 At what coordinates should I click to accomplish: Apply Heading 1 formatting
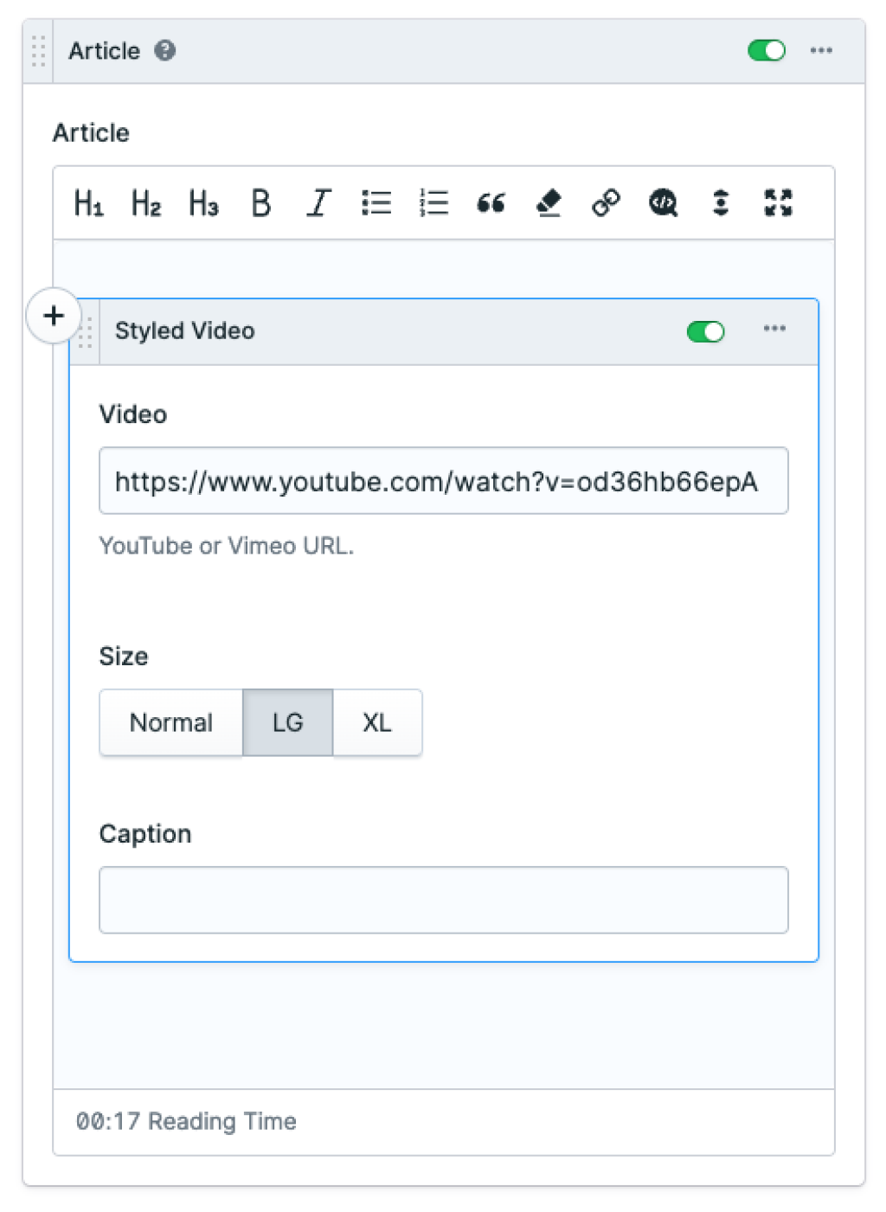click(88, 202)
